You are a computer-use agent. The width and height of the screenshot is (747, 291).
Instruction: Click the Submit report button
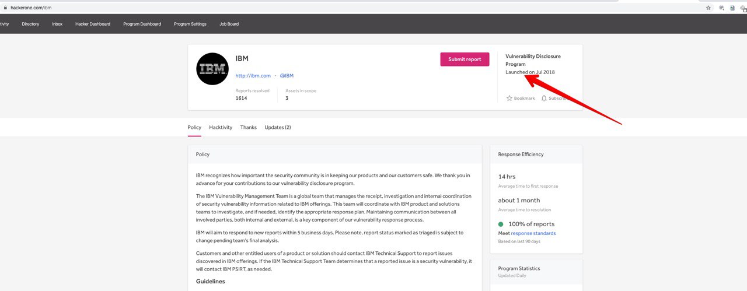pos(465,59)
